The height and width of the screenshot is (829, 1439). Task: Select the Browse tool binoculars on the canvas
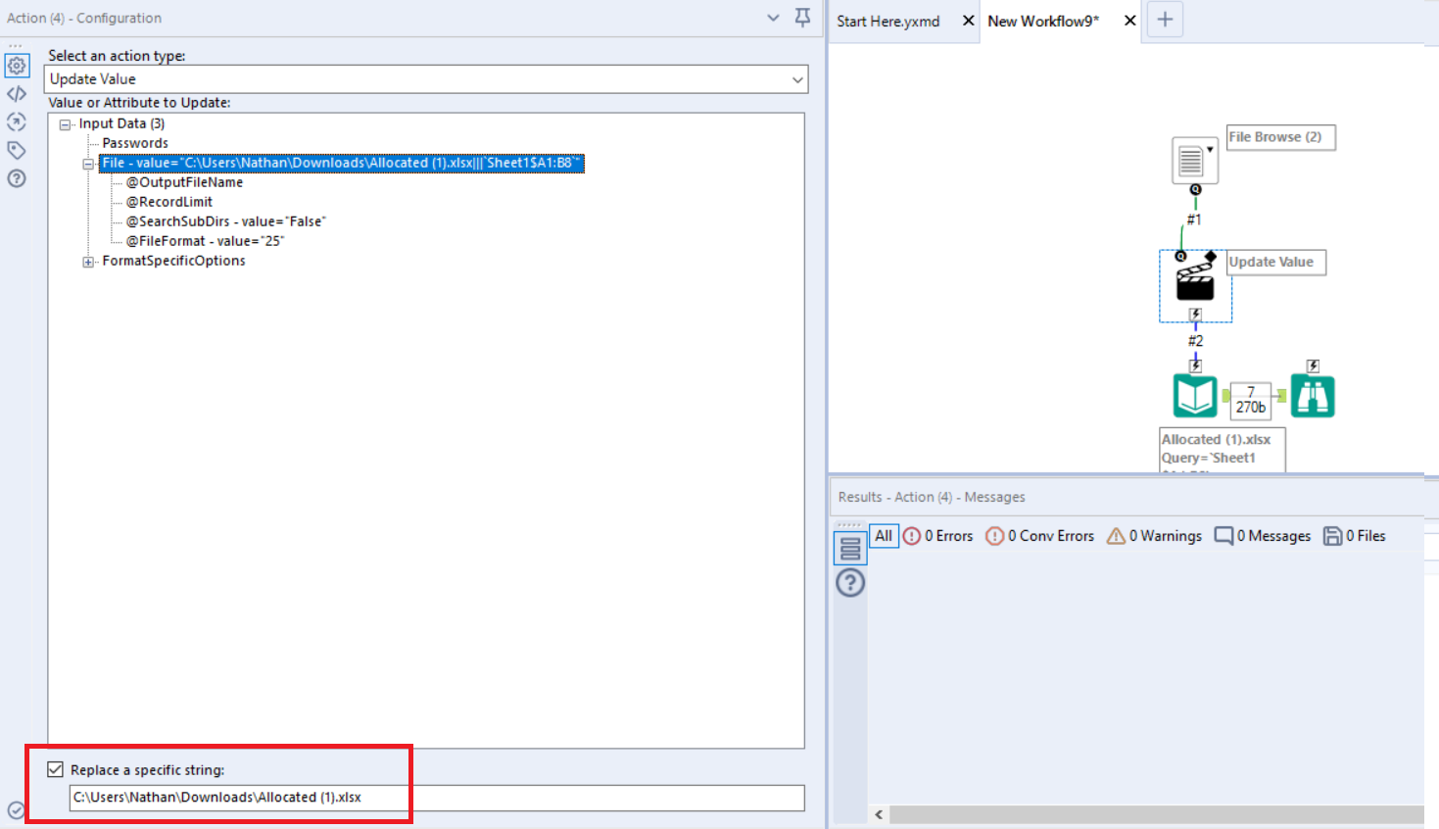(x=1312, y=394)
